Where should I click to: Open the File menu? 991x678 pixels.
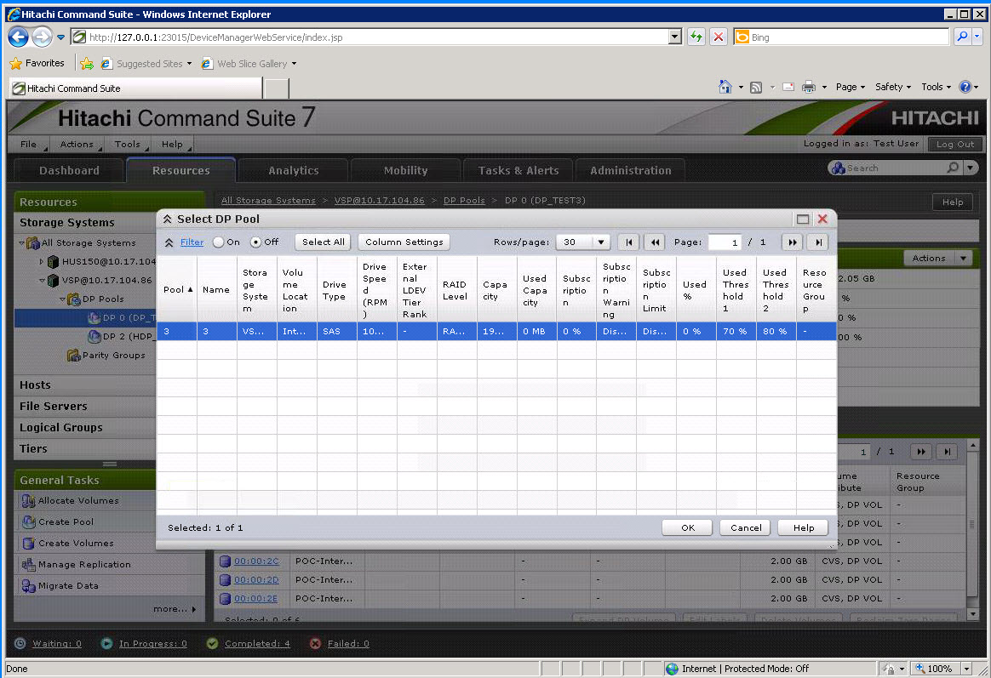29,144
